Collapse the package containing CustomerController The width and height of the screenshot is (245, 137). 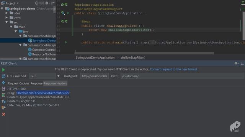tap(20, 45)
